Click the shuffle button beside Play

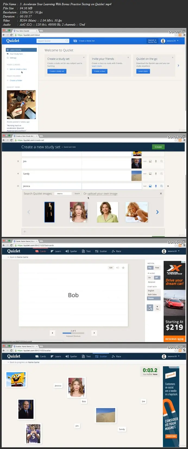(150, 308)
